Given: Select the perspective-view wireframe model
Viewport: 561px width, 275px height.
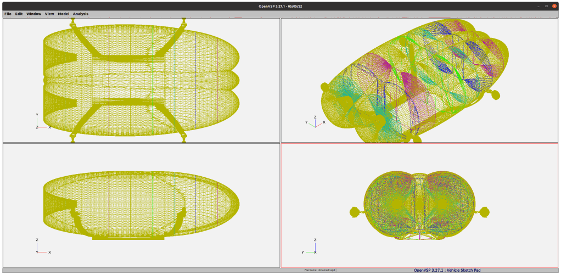Looking at the screenshot, I should click(x=417, y=80).
